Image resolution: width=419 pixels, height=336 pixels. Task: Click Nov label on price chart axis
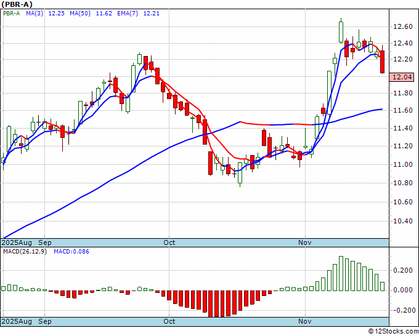[305, 242]
